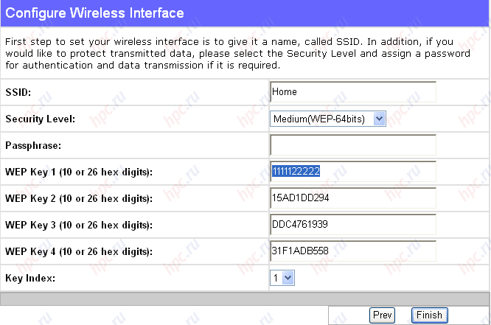Click WEP Key 3 field DDC4761939

353,225
